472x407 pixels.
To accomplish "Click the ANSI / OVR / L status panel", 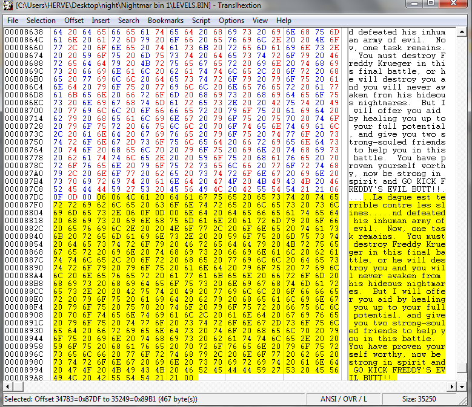I will point(344,399).
